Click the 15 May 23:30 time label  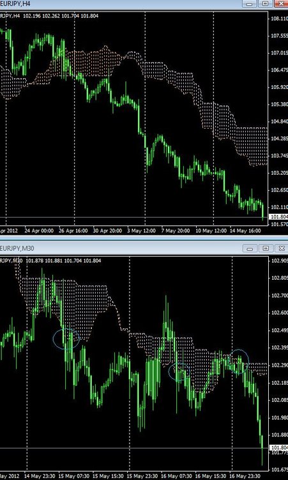(142, 476)
